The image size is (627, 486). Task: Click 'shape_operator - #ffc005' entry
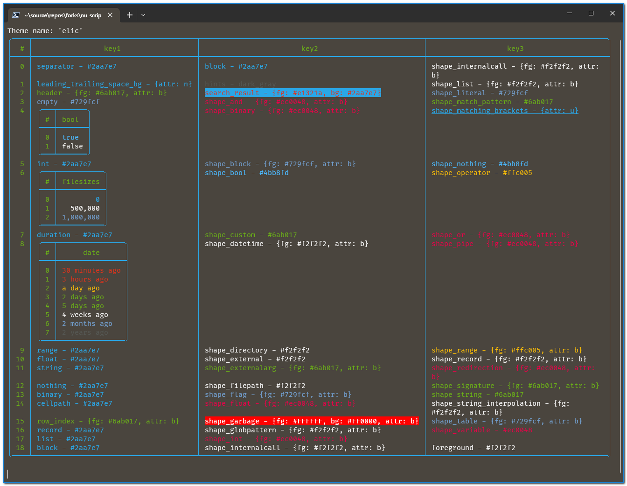tap(482, 173)
